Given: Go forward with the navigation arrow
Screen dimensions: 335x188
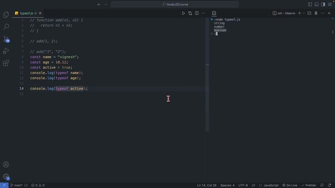Looking at the screenshot, I should [106, 5].
